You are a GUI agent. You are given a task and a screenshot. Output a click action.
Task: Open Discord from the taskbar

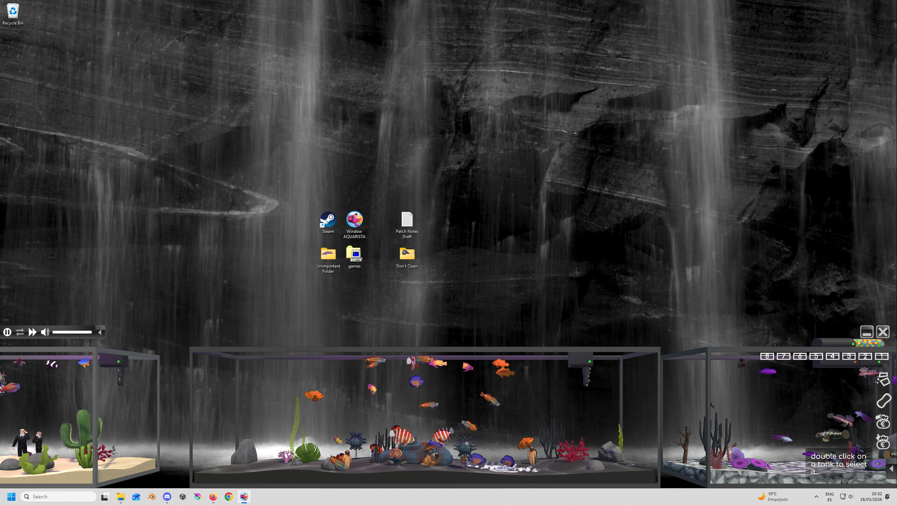(167, 497)
